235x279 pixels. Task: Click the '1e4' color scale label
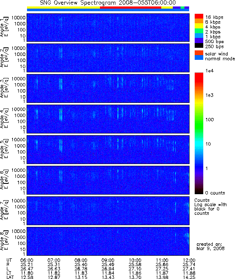pos(209,71)
